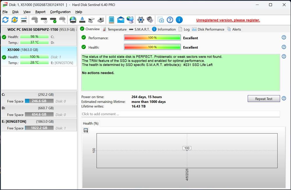Click help icon next to status text box
291x190 pixels.
pyautogui.click(x=284, y=56)
